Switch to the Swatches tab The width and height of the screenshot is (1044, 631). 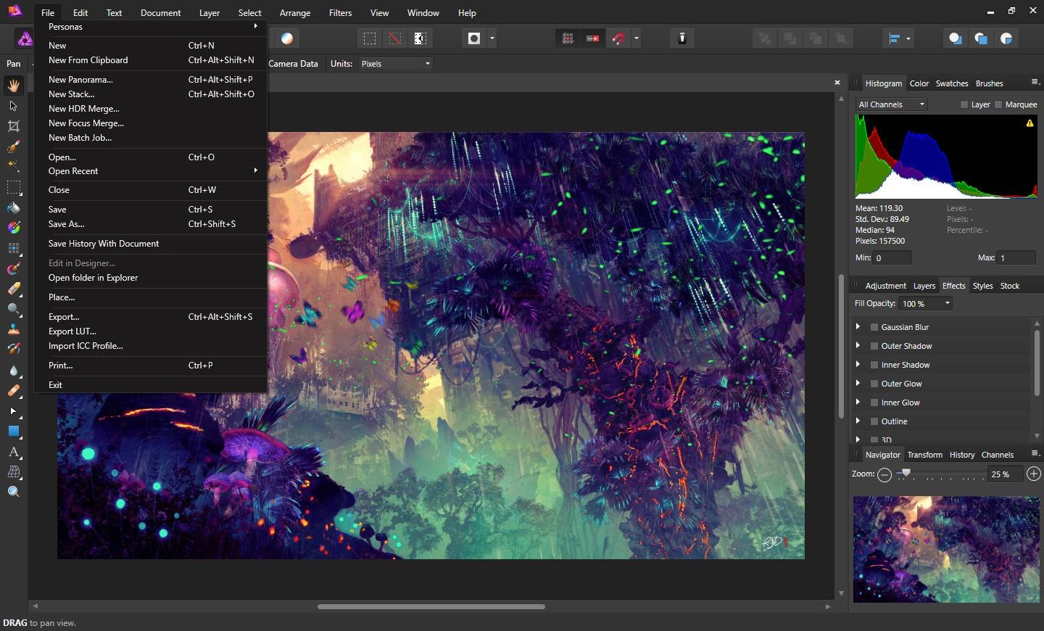coord(951,83)
